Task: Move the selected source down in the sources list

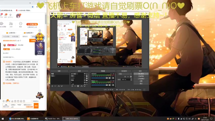Action: point(85,86)
